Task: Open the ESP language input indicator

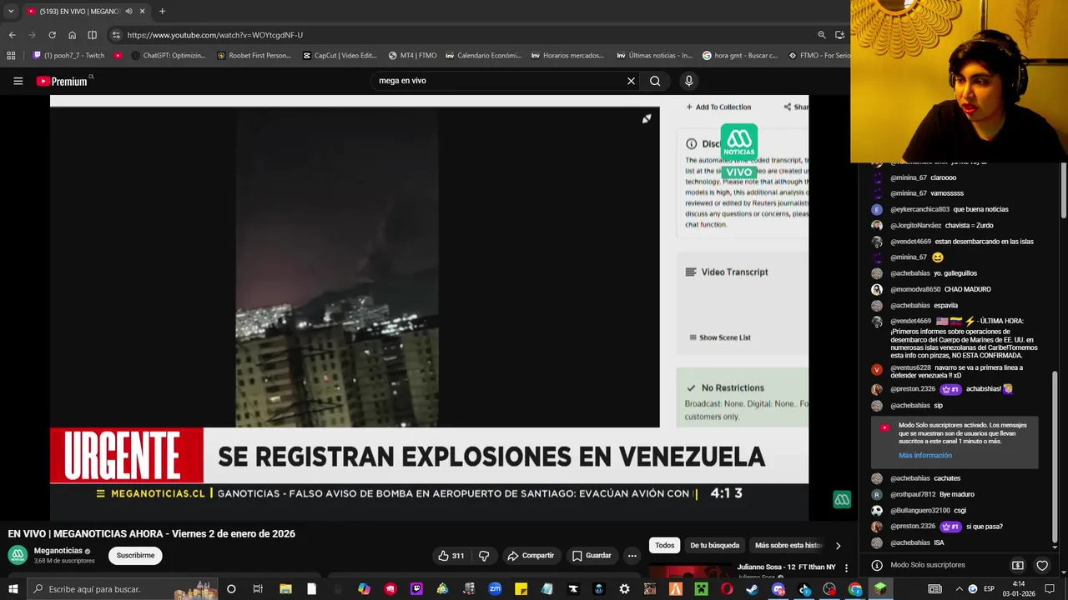Action: 990,589
